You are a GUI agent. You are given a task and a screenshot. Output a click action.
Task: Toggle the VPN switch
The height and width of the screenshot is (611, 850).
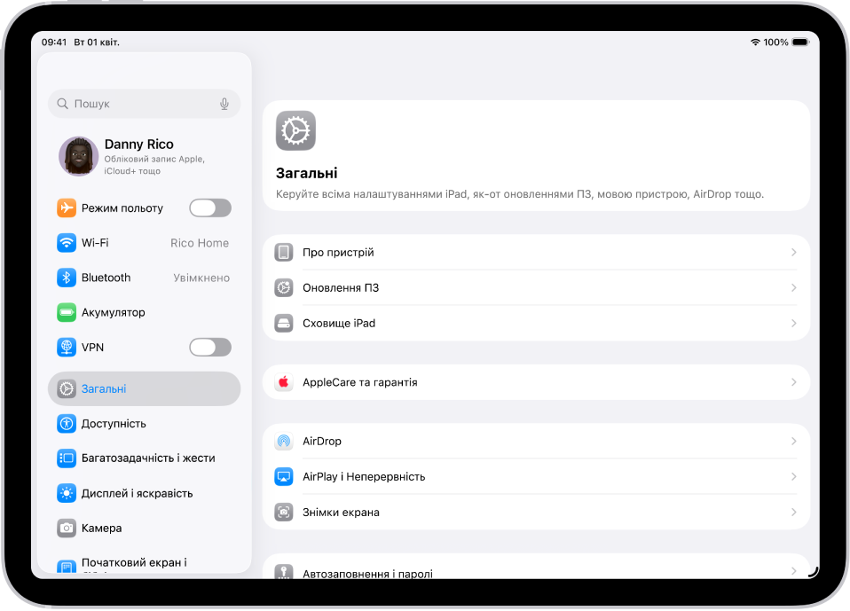pos(210,348)
